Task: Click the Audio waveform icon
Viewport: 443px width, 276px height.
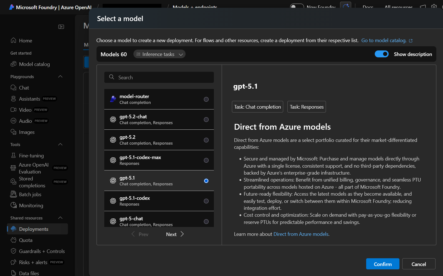Action: click(13, 121)
